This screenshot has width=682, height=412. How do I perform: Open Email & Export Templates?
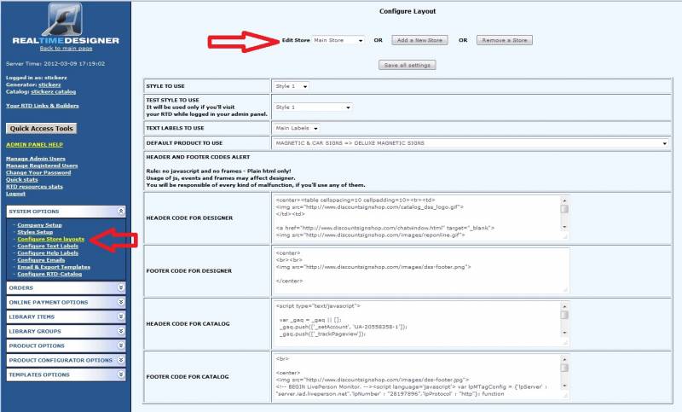pos(54,267)
